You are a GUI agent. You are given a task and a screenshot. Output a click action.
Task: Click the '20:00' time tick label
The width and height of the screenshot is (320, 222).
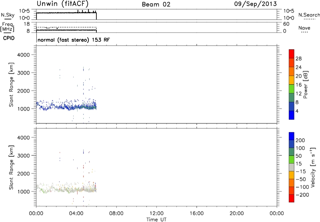click(x=237, y=214)
